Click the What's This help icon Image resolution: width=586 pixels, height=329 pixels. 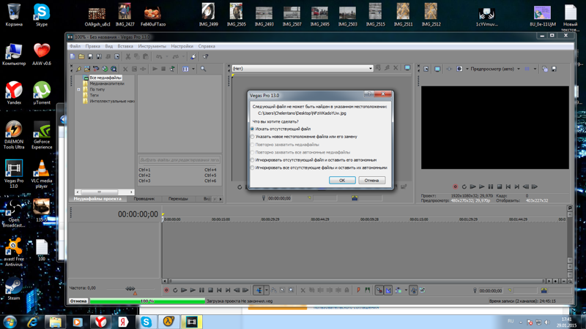click(206, 57)
